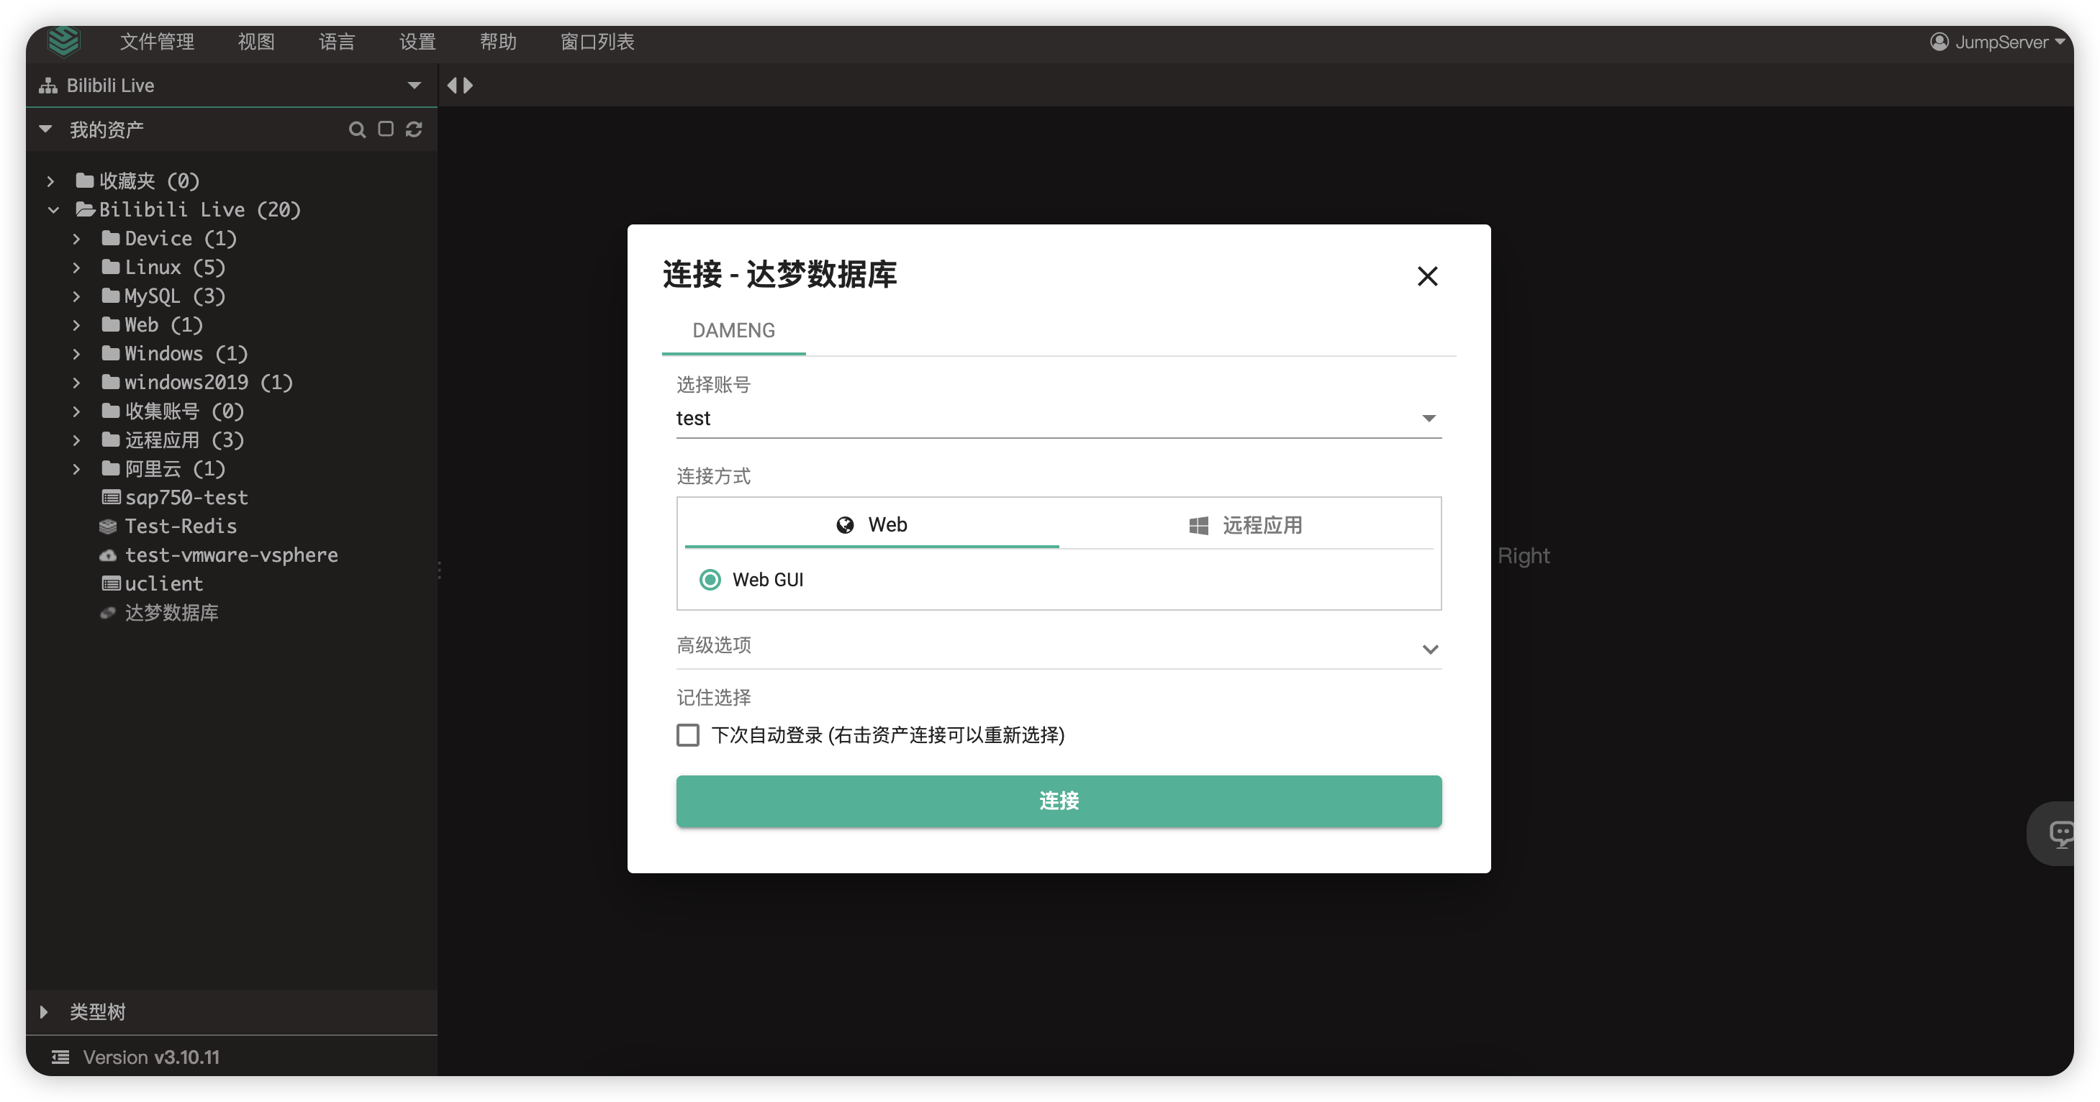
Task: Click the uclient asset icon
Action: pos(111,583)
